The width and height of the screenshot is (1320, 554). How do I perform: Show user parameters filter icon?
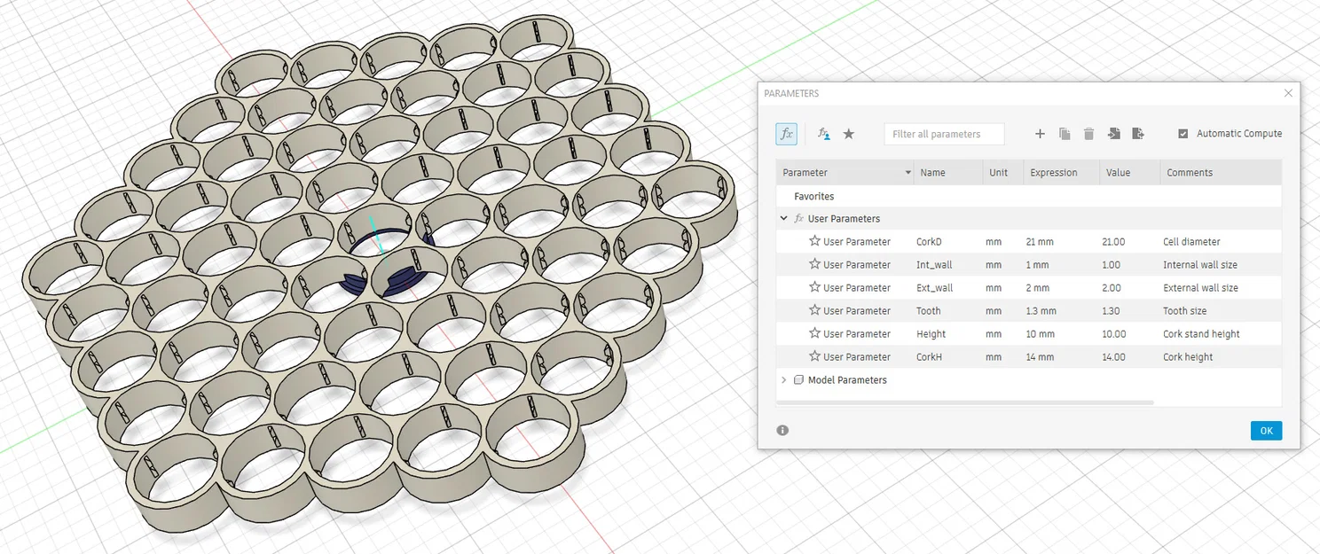click(x=824, y=134)
